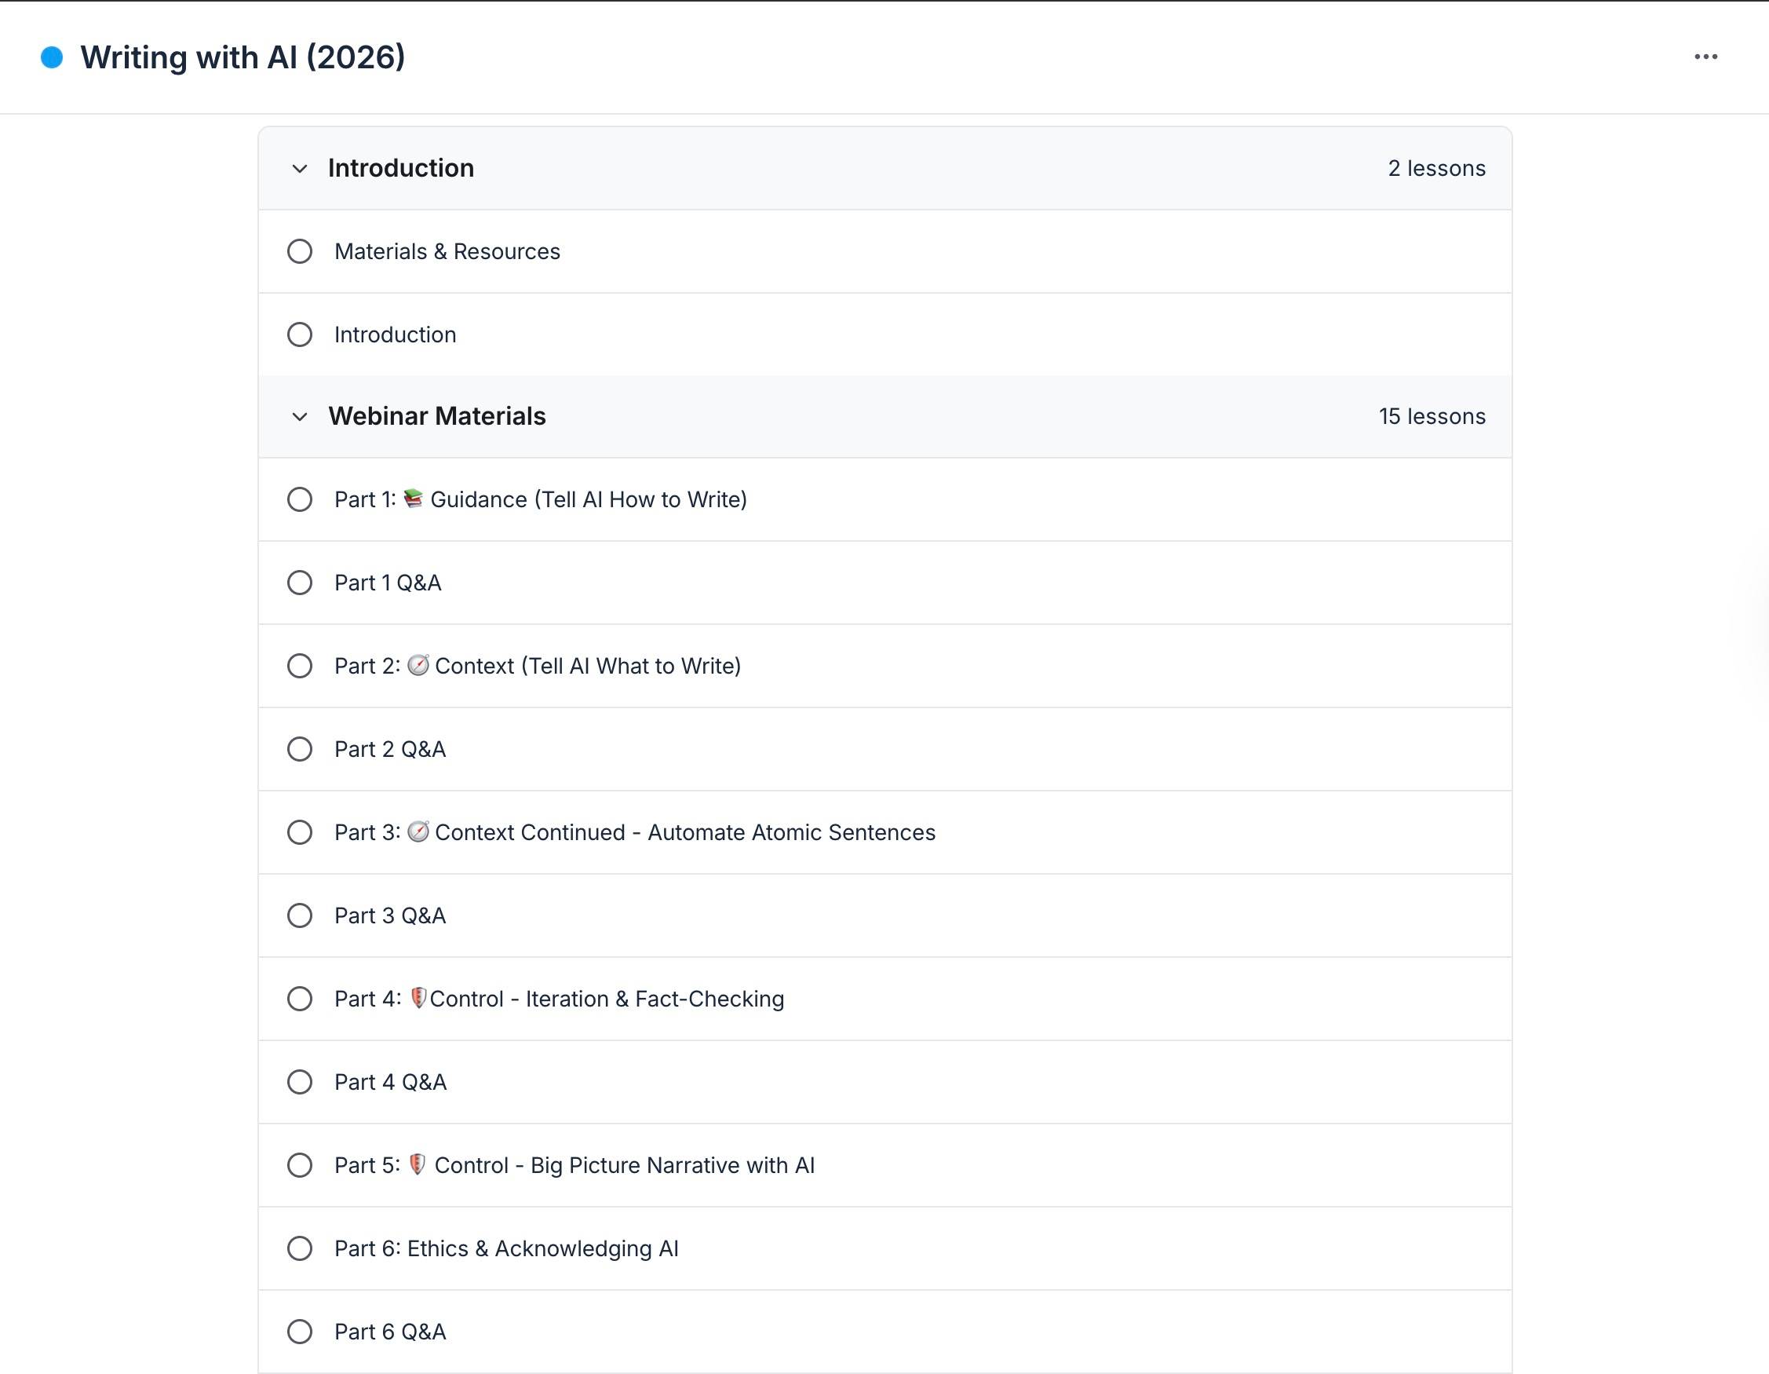The image size is (1769, 1374).
Task: Click the Writing with AI (2026) title
Action: click(243, 57)
